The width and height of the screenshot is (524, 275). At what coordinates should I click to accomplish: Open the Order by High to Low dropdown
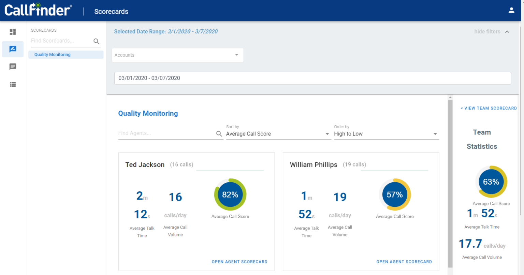pos(386,134)
